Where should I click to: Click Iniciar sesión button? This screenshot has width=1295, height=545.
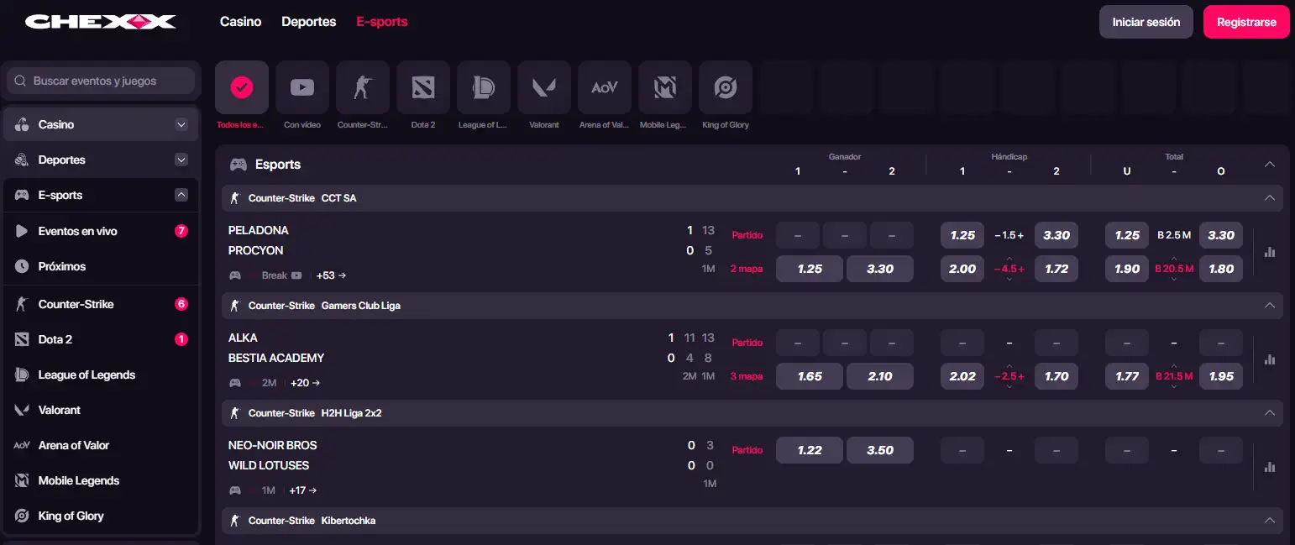[x=1146, y=22]
